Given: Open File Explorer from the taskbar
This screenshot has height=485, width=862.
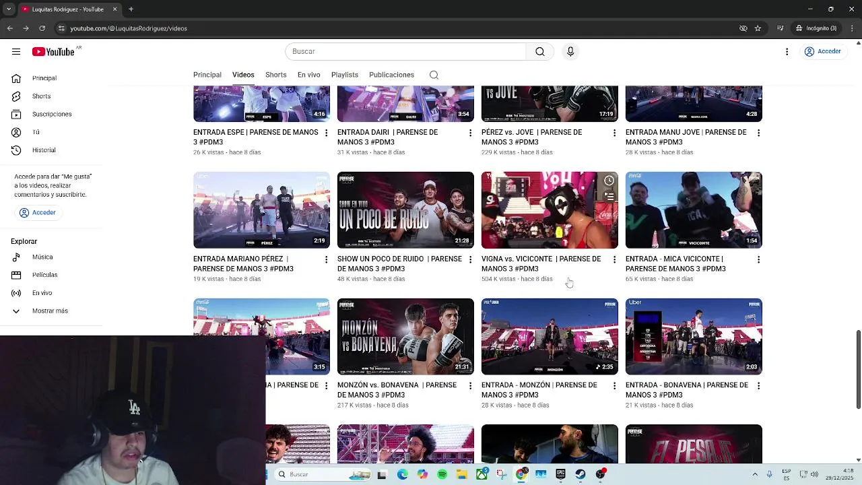Looking at the screenshot, I should (462, 474).
